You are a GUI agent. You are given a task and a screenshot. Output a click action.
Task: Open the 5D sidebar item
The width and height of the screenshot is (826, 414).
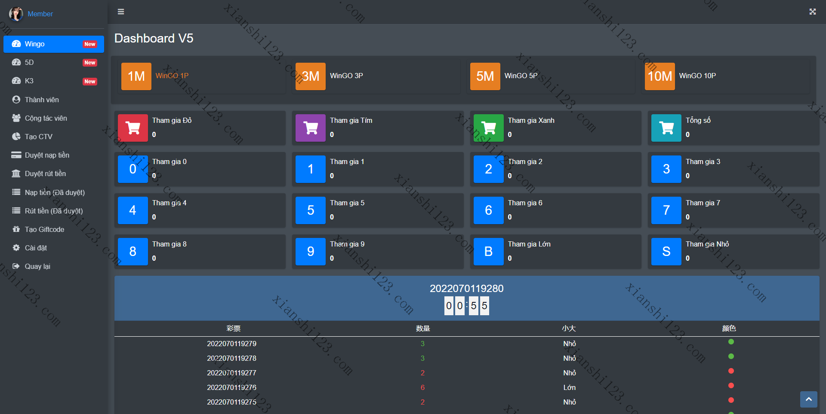[54, 62]
